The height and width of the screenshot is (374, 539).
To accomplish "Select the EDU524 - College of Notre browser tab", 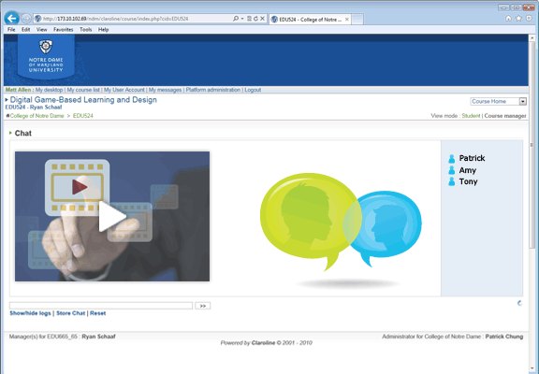I will tap(310, 20).
